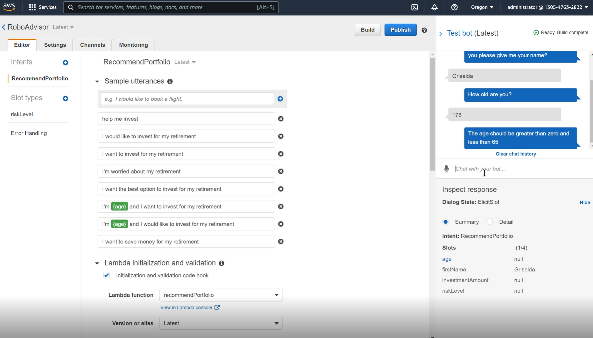Go back using the arrow next to RoboAdvisor
Viewport: 593px width, 338px height.
pos(3,27)
